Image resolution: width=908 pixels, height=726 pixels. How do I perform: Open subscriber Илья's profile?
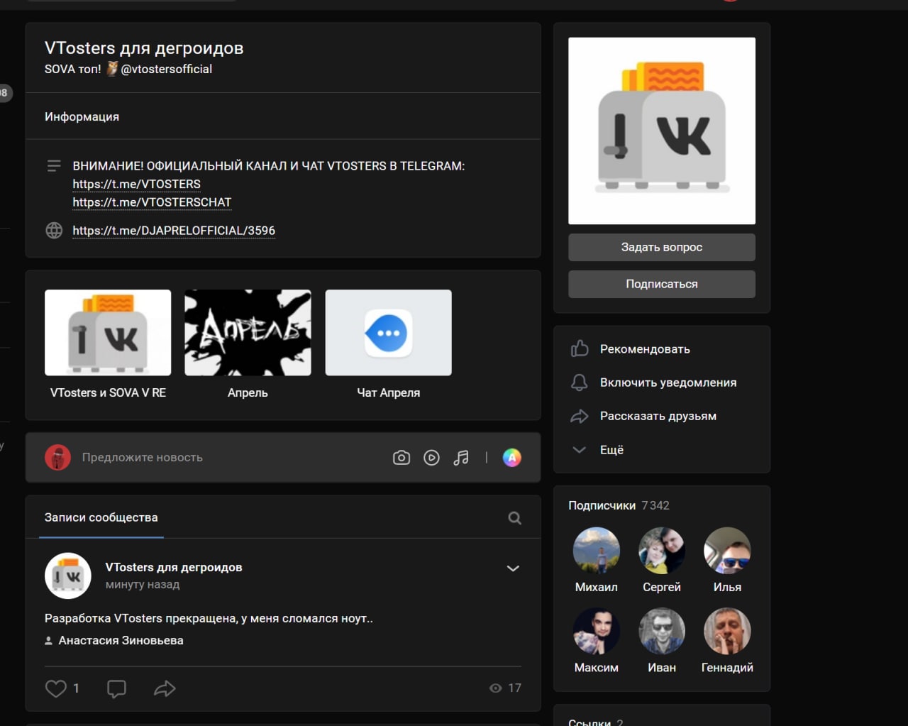[727, 550]
